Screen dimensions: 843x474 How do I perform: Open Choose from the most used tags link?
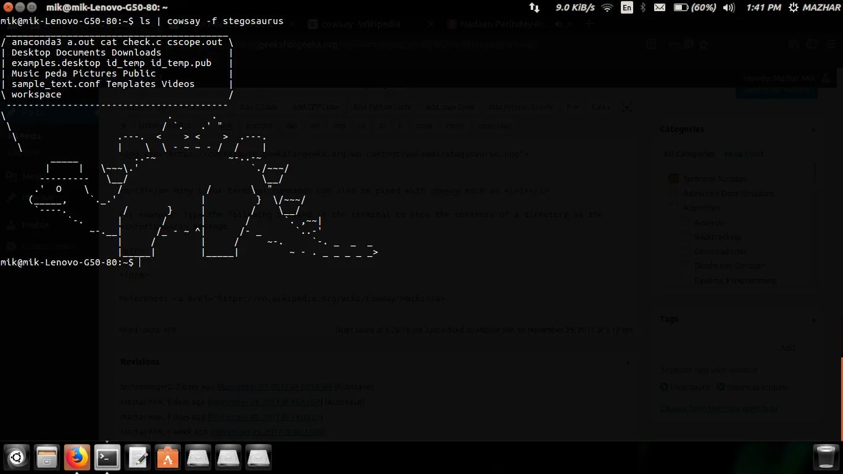click(x=718, y=408)
